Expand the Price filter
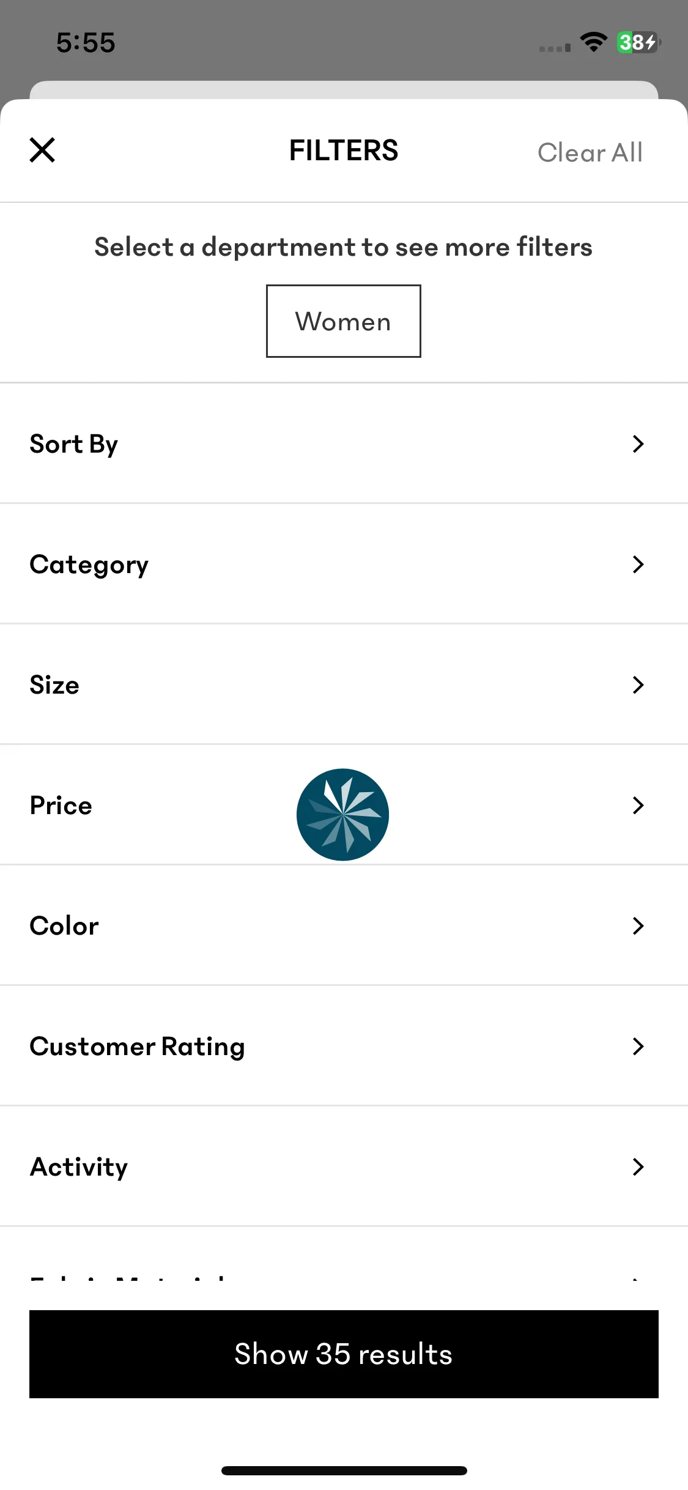 click(x=344, y=805)
